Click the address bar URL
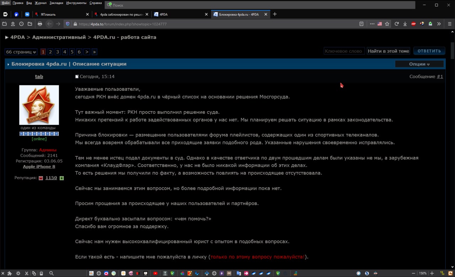 point(123,24)
